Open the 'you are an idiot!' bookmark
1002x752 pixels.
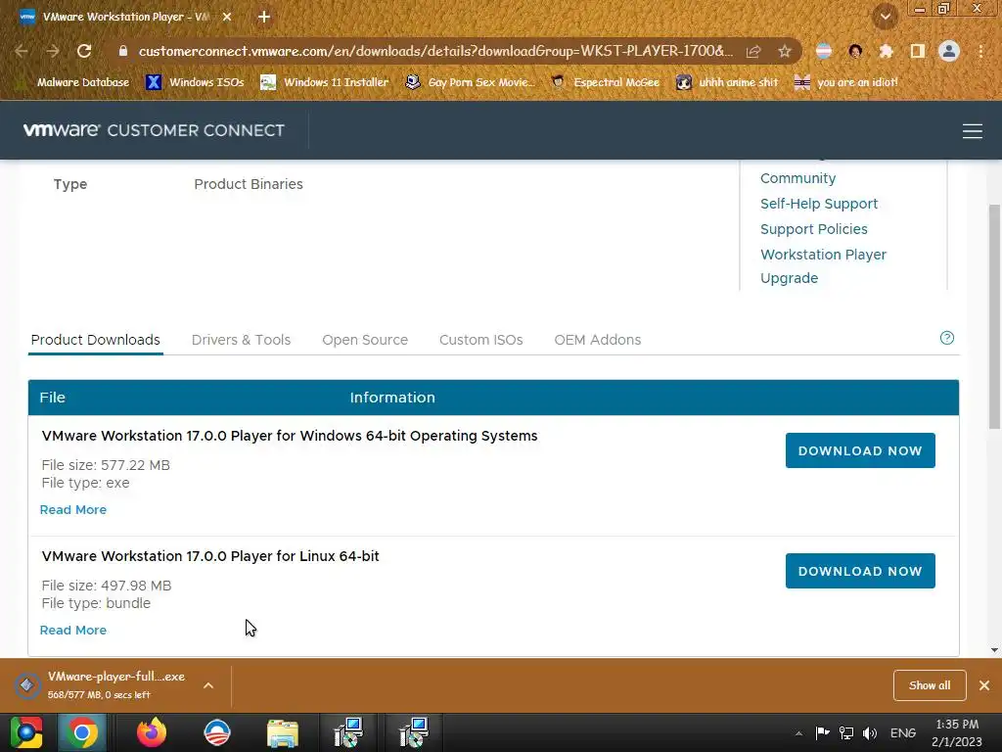[x=846, y=82]
